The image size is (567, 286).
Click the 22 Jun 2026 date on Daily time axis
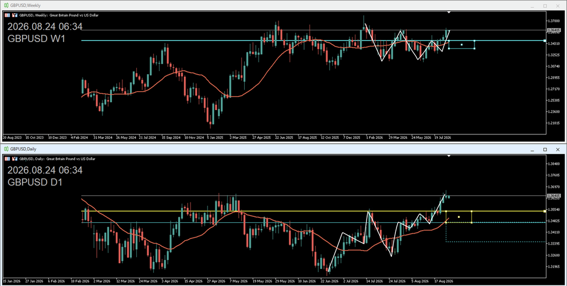(331, 281)
